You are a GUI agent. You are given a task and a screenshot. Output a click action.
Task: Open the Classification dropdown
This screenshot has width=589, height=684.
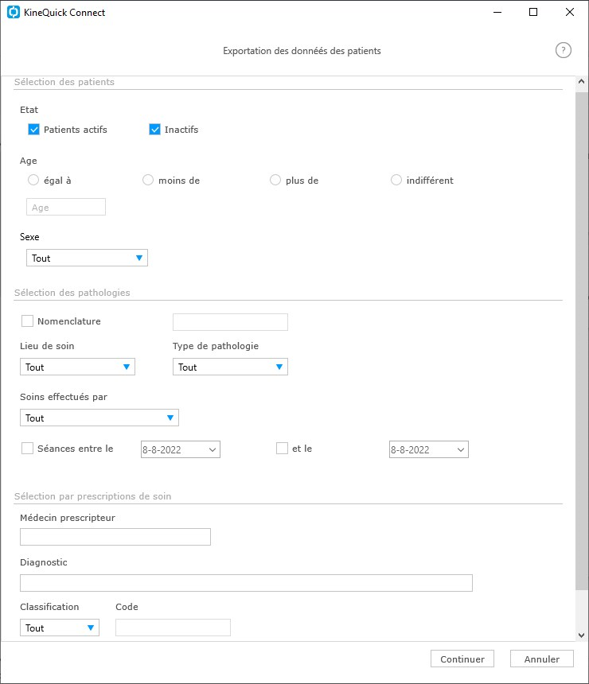click(60, 628)
